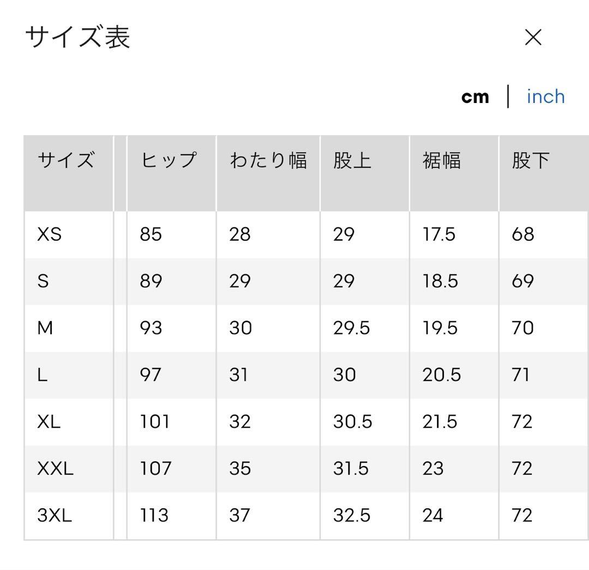Click the 股上 column header

[352, 160]
